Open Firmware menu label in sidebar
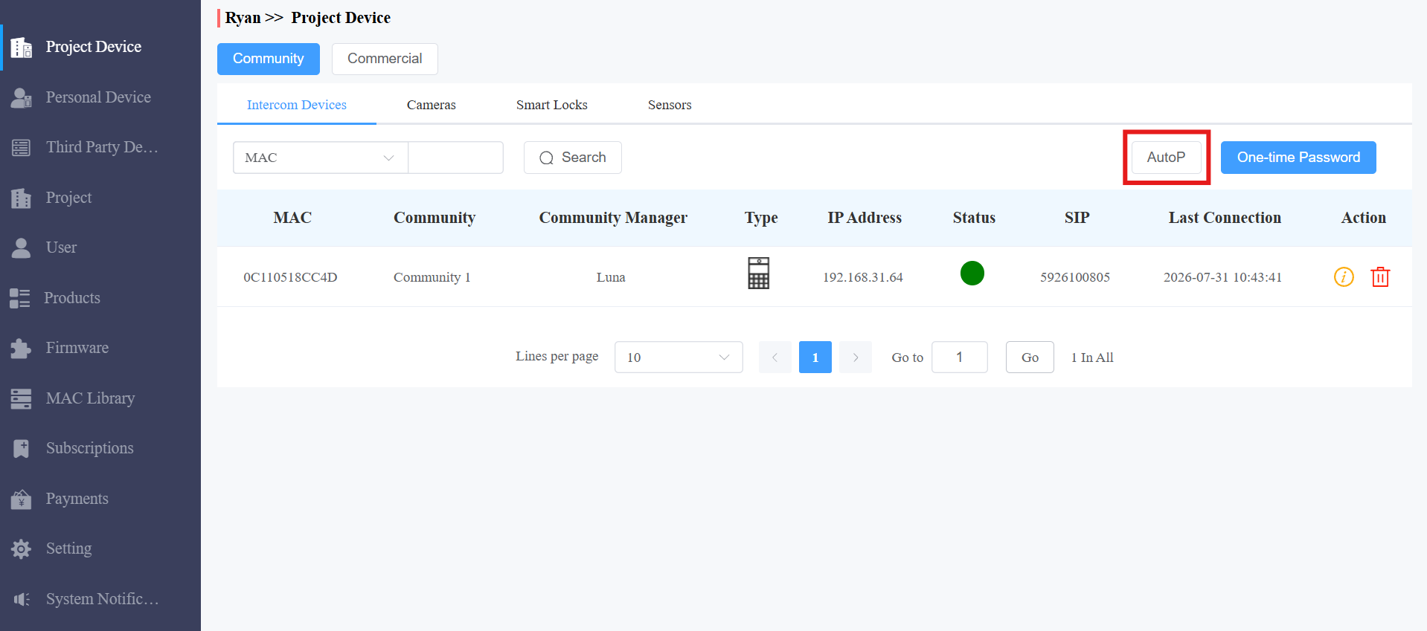Viewport: 1427px width, 631px height. tap(77, 348)
